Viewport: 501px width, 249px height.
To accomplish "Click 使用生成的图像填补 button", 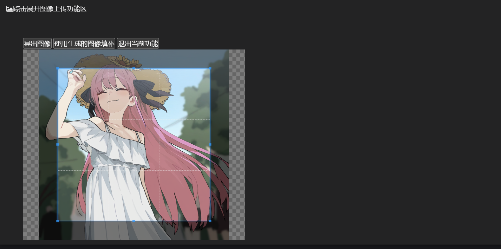I will click(84, 43).
